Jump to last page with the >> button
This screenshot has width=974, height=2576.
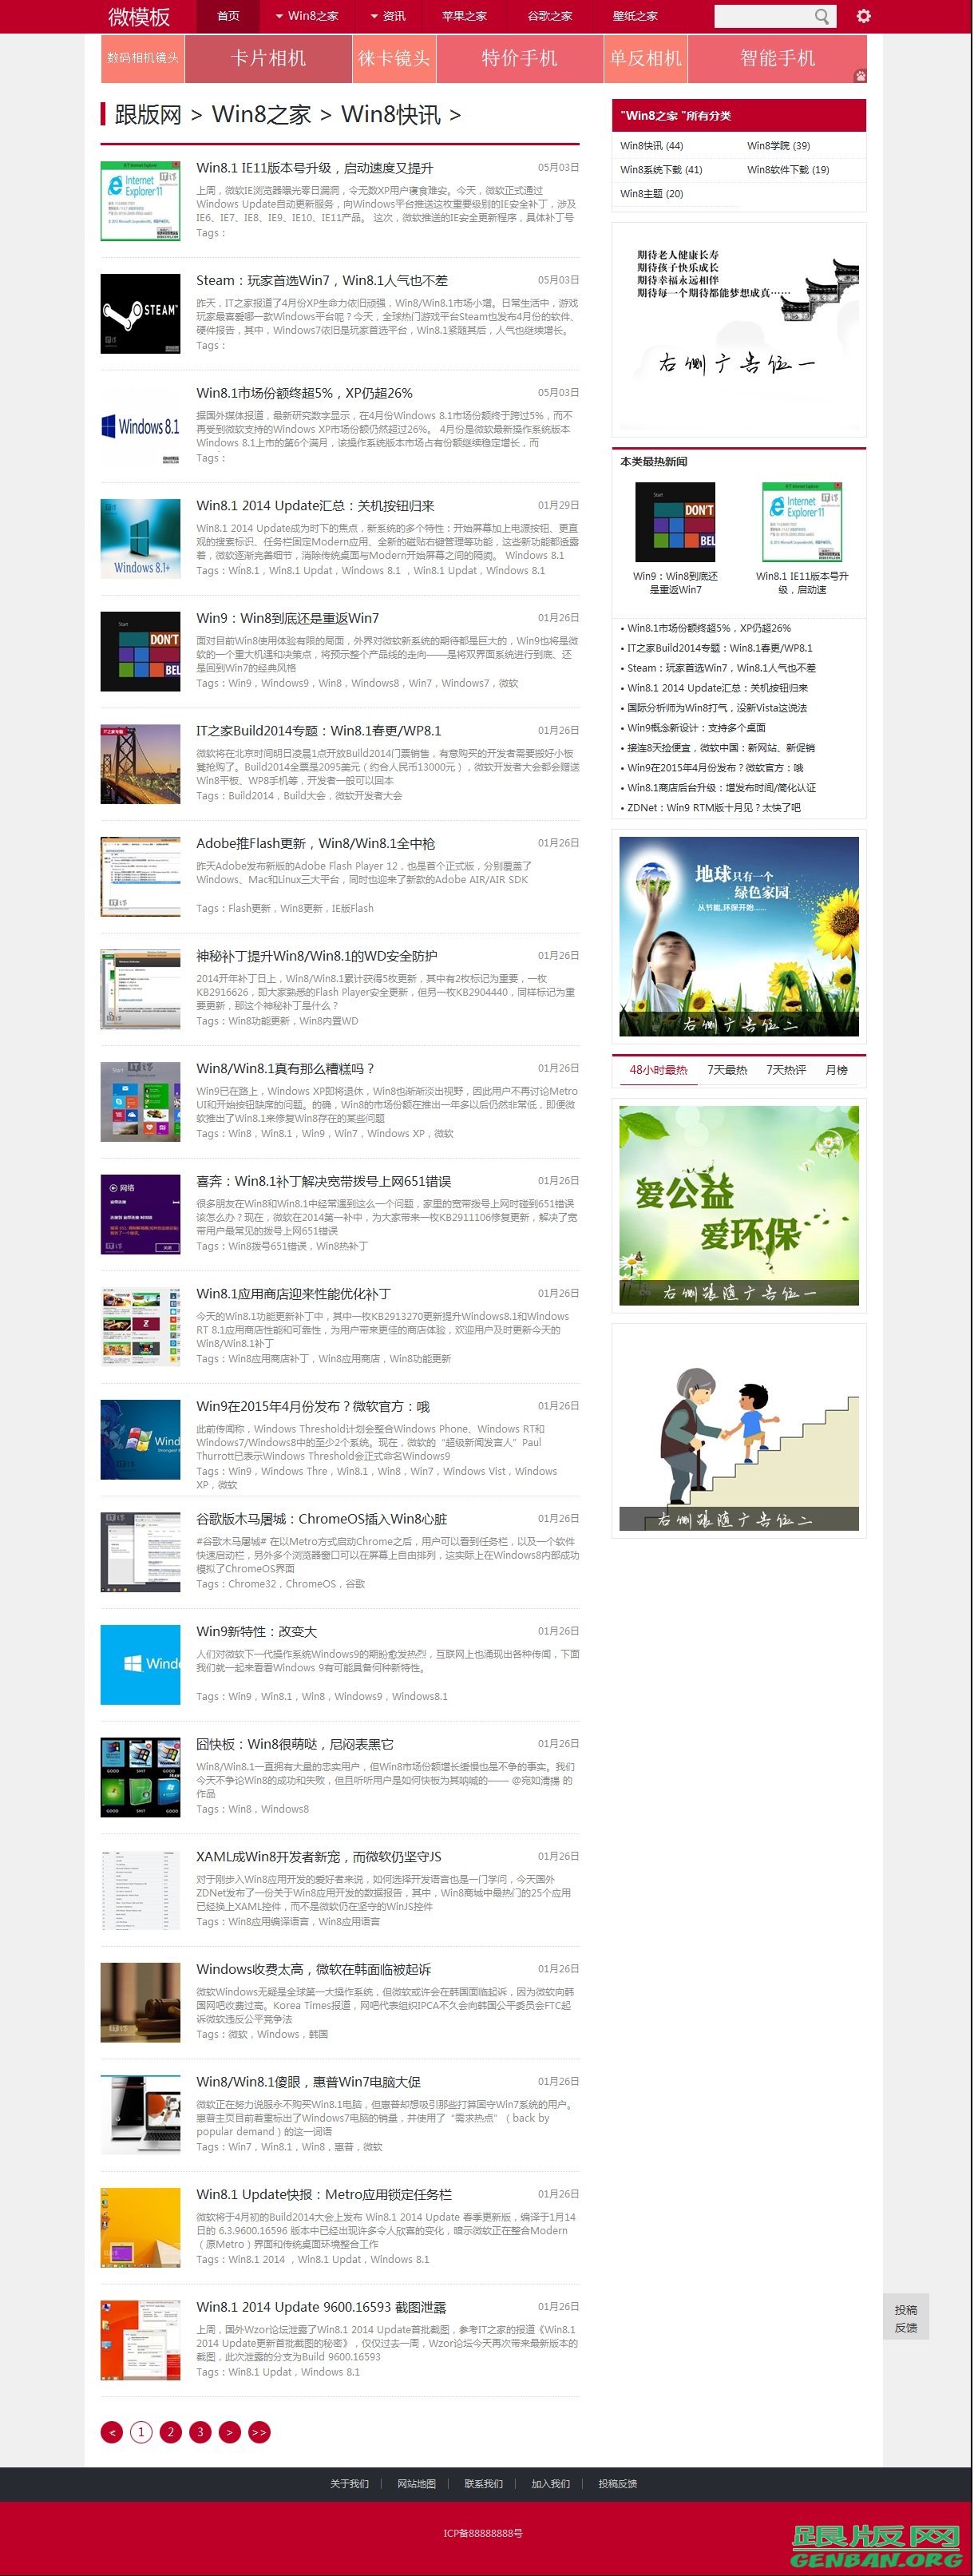pos(259,2432)
